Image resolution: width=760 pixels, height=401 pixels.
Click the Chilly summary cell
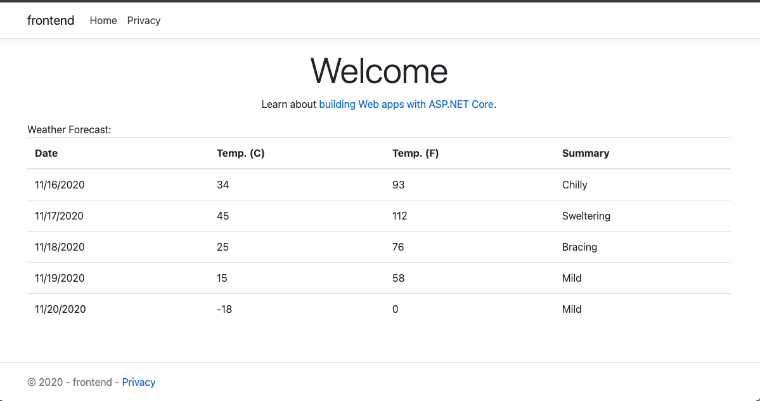coord(575,185)
